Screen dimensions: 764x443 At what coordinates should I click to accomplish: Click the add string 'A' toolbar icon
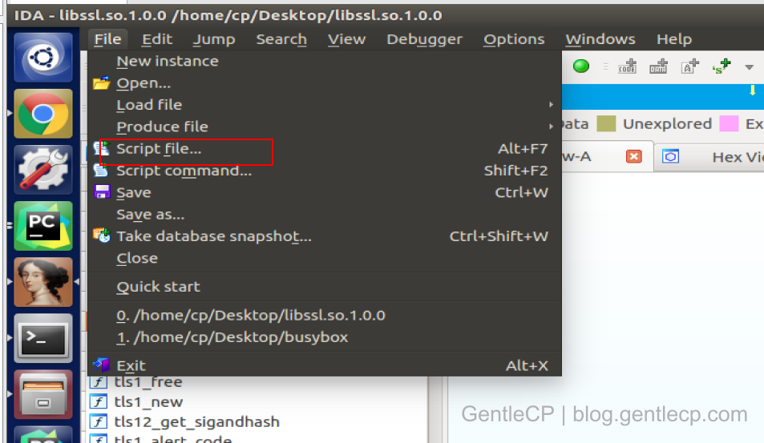tap(690, 66)
